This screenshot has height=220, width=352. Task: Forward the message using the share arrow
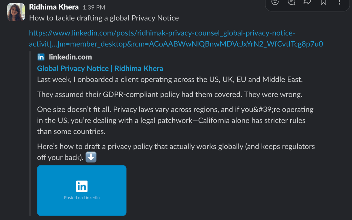coord(307,2)
